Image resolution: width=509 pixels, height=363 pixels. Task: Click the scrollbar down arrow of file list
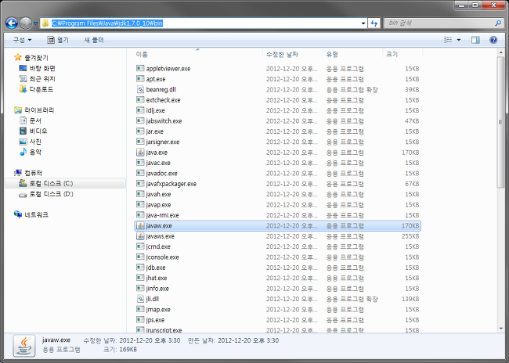(500, 329)
